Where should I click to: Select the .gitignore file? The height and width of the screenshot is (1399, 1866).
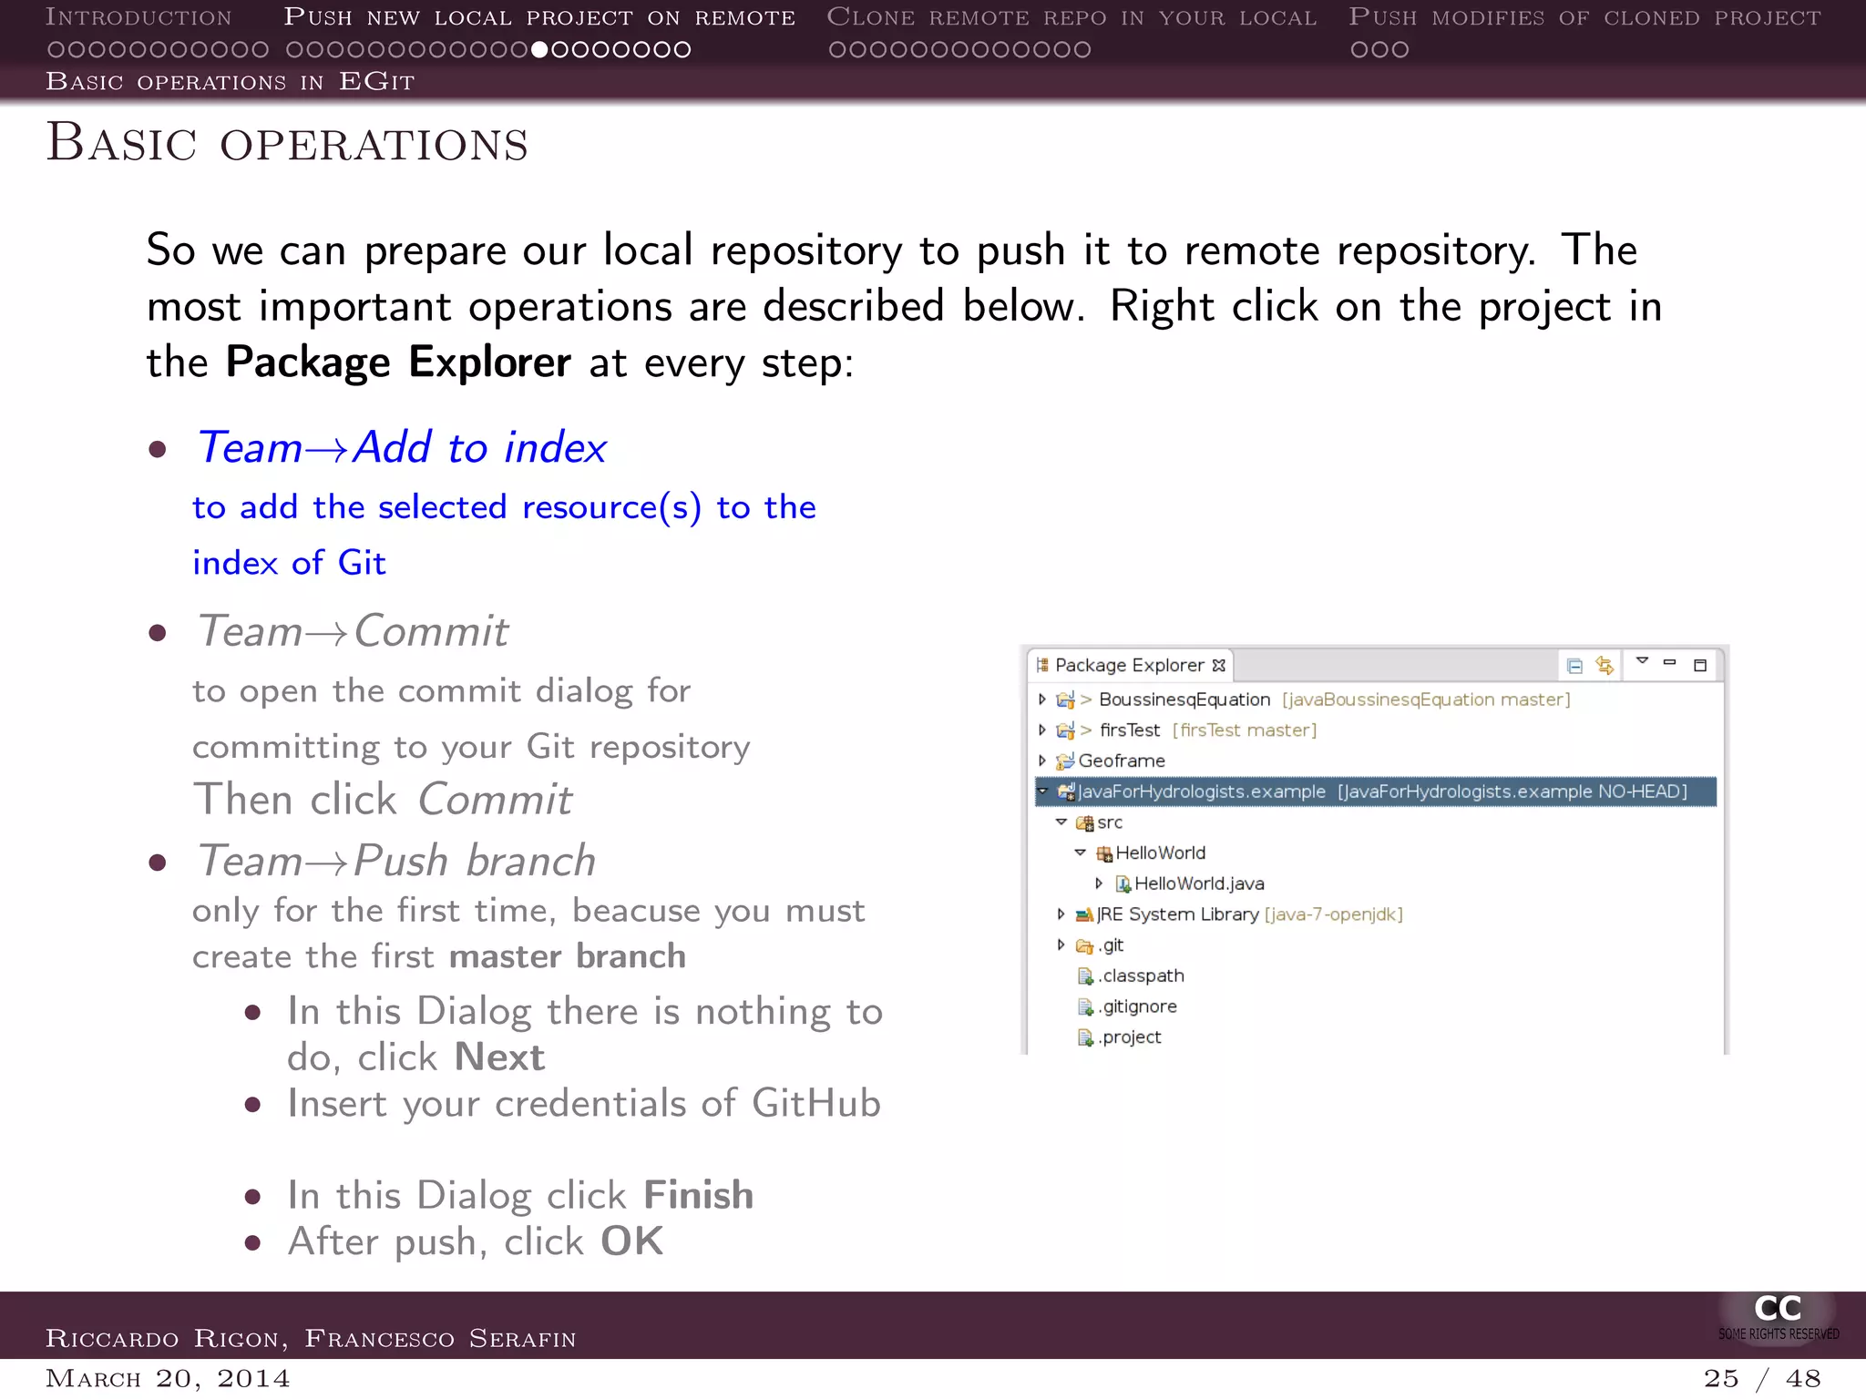(x=1137, y=1006)
